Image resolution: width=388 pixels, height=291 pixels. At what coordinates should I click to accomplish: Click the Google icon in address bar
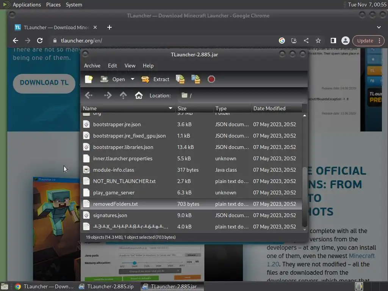point(282,41)
